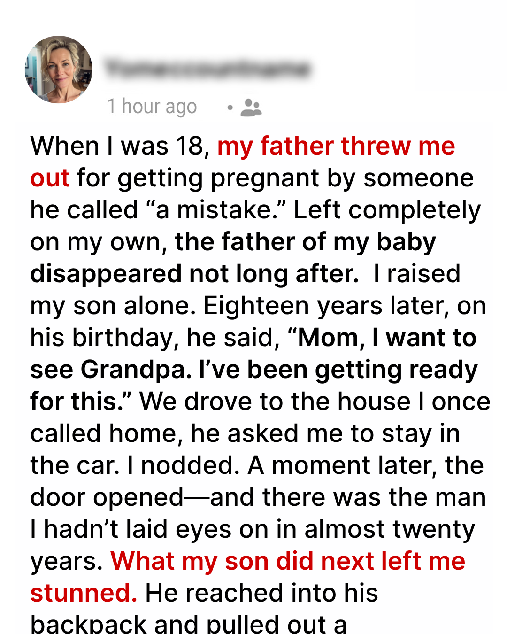Click the red "my father threw me" text

(336, 146)
